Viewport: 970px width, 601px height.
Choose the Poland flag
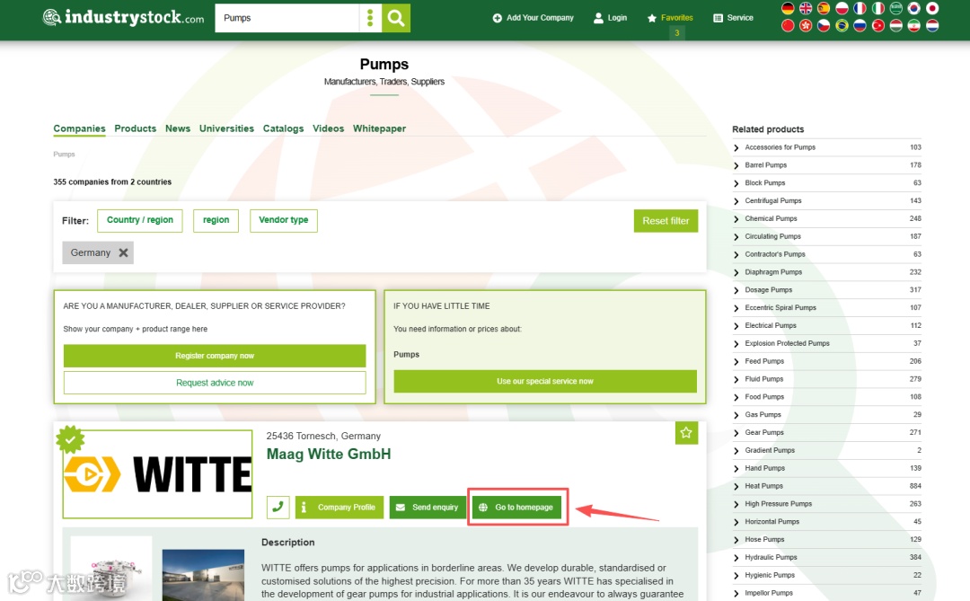pos(842,9)
